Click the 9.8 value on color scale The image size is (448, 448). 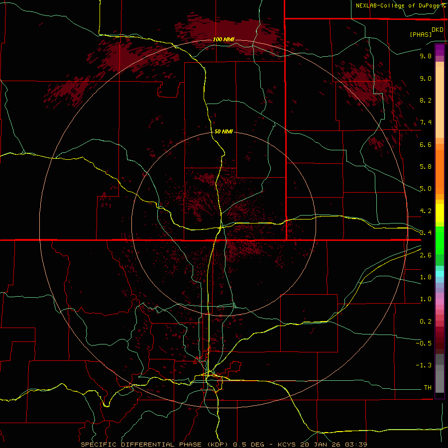pos(426,56)
